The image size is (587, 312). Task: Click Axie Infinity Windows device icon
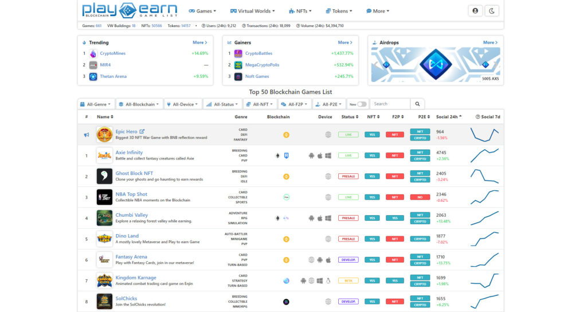coord(328,155)
